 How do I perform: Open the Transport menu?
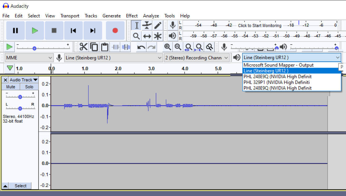pyautogui.click(x=70, y=16)
